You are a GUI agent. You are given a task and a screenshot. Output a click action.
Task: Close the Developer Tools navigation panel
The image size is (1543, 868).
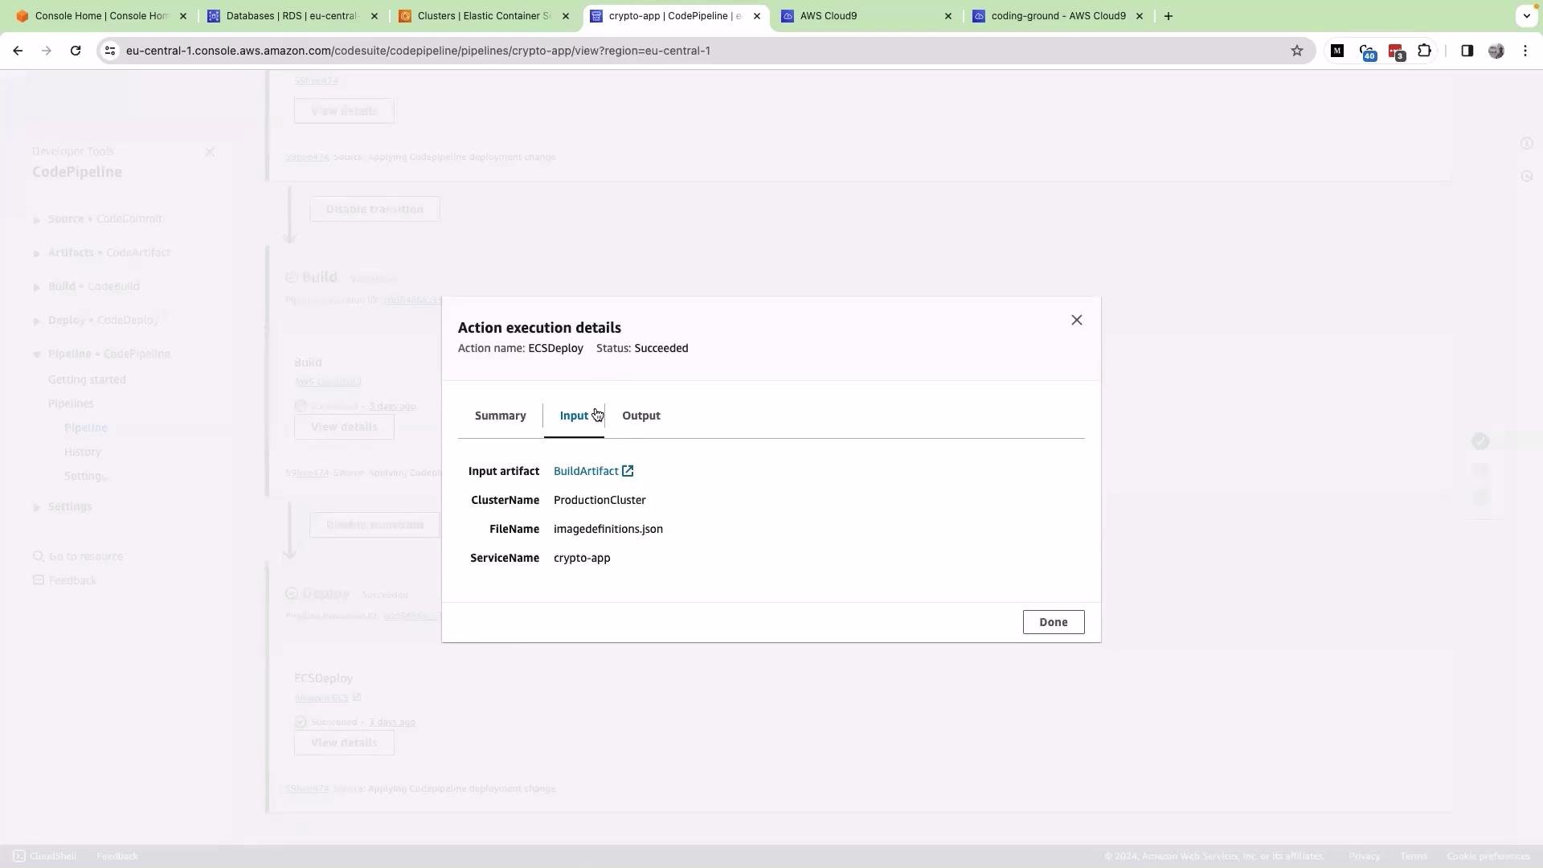coord(210,152)
